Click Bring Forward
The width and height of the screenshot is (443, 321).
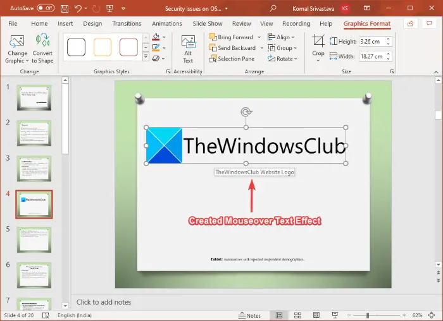click(x=232, y=37)
